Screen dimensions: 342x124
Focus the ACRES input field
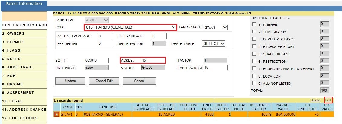[x=153, y=60]
